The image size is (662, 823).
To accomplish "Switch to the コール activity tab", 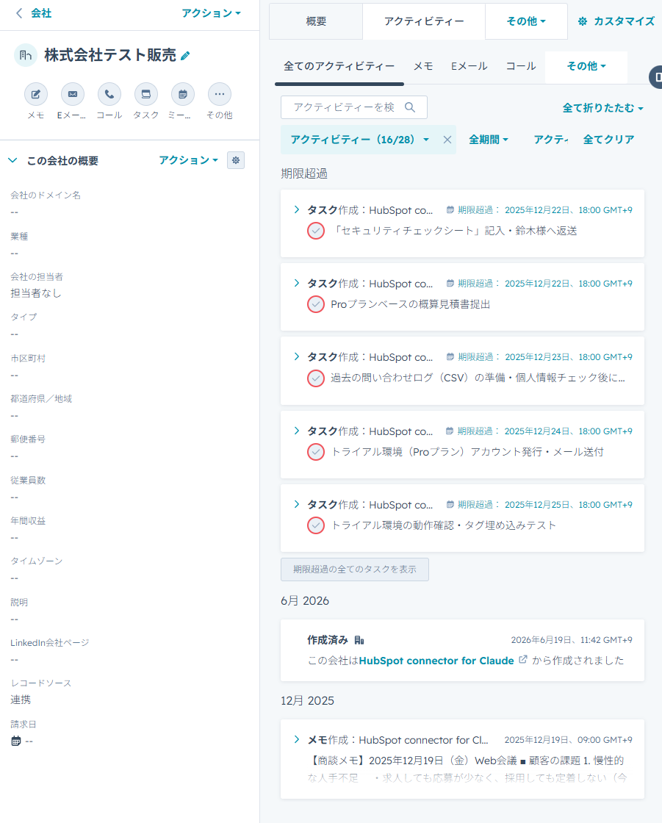I will pos(521,66).
